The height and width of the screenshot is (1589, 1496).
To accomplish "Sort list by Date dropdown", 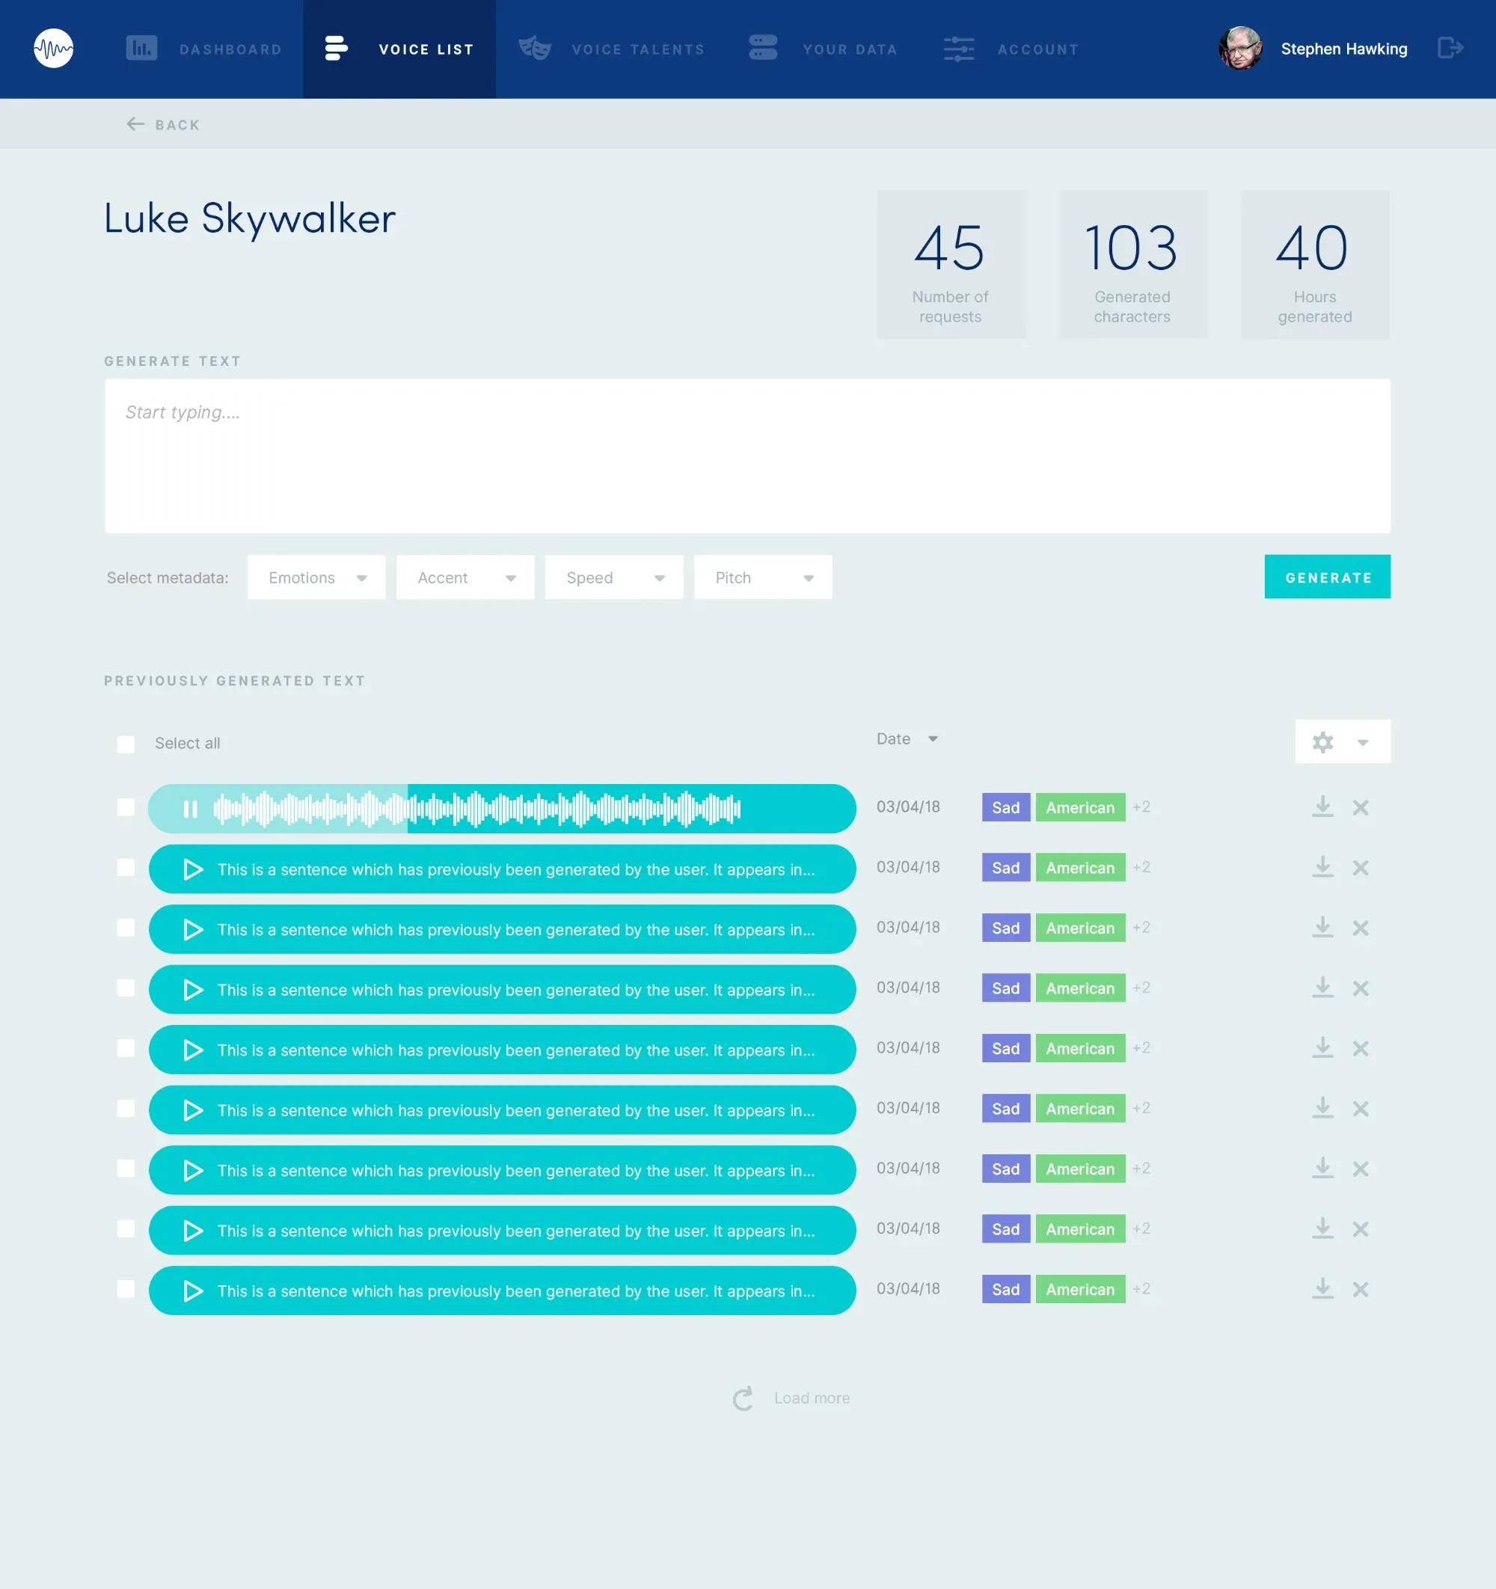I will (x=907, y=738).
